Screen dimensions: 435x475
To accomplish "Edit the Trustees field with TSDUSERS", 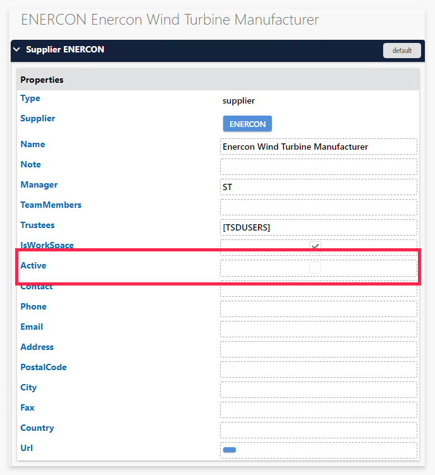I will [319, 227].
